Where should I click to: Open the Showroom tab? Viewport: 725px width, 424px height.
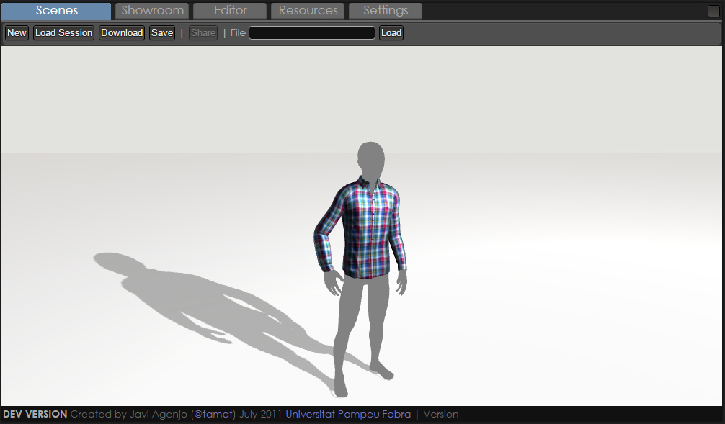pos(152,11)
